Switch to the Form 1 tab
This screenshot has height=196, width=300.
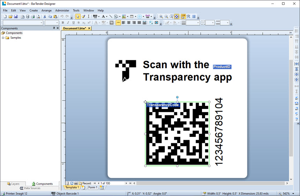(x=92, y=187)
